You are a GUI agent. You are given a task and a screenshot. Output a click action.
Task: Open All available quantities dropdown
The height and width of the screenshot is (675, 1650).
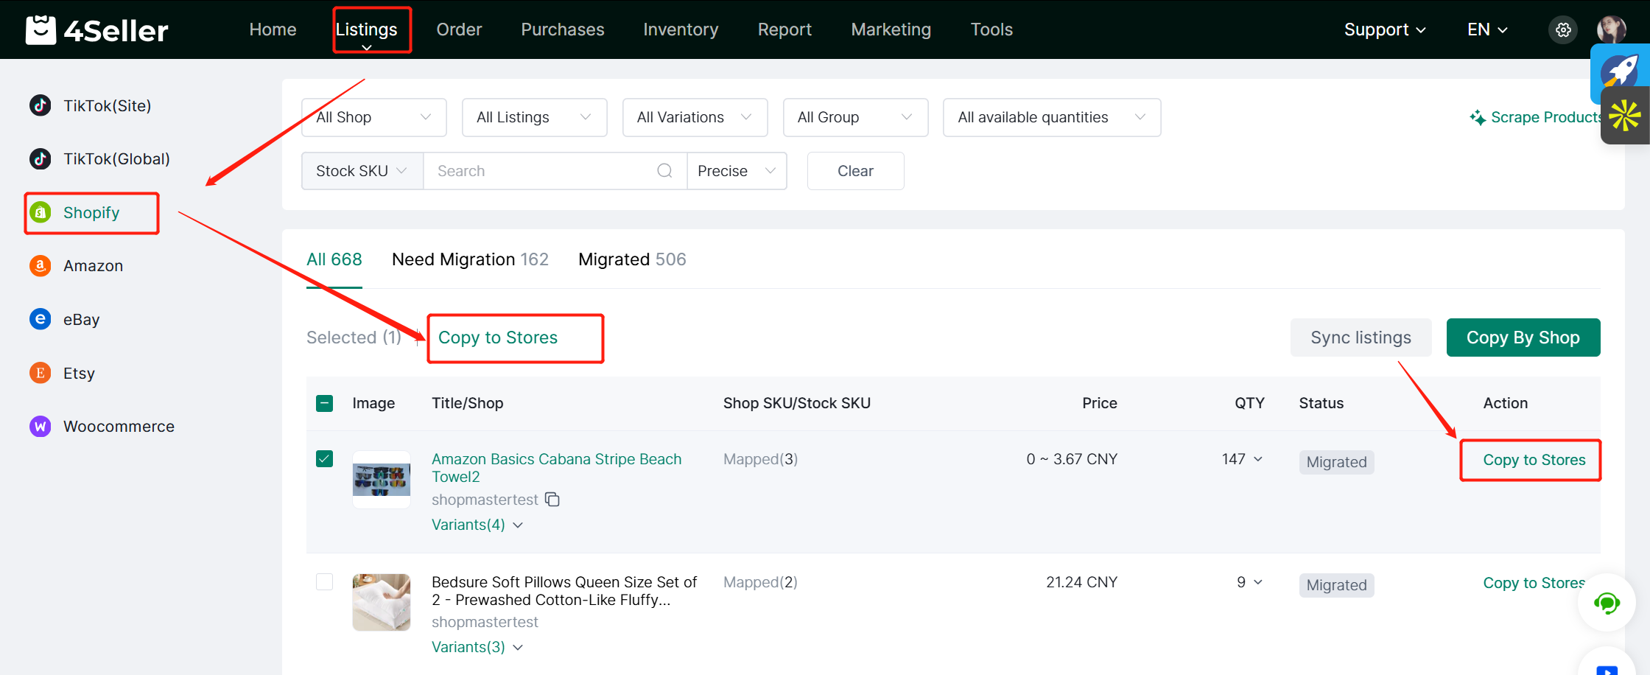pyautogui.click(x=1052, y=117)
